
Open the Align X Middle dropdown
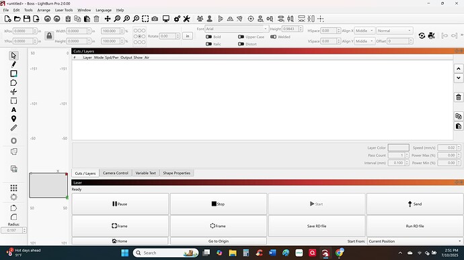pyautogui.click(x=364, y=31)
